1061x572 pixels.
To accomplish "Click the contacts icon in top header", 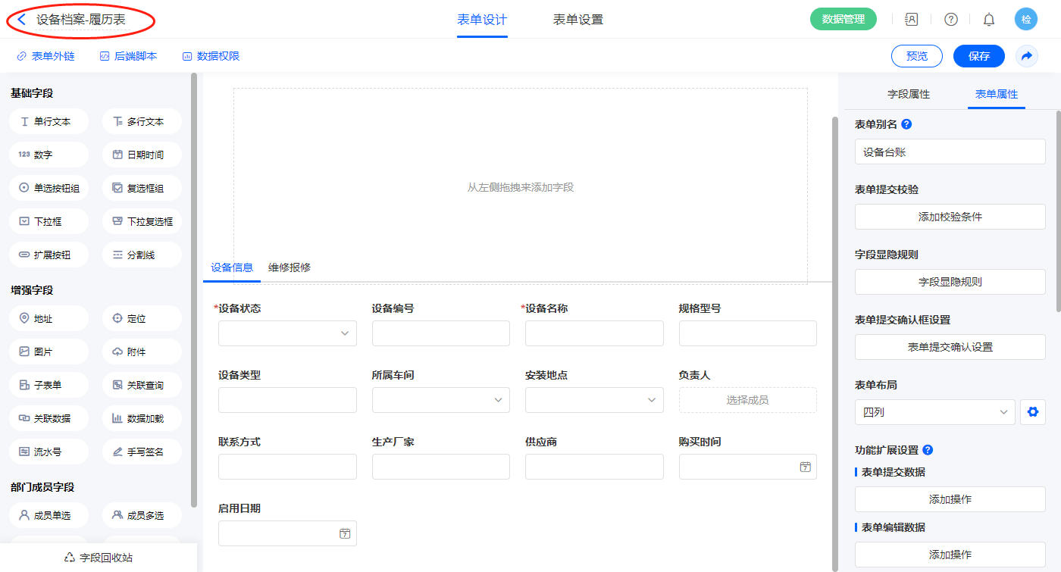I will tap(912, 20).
